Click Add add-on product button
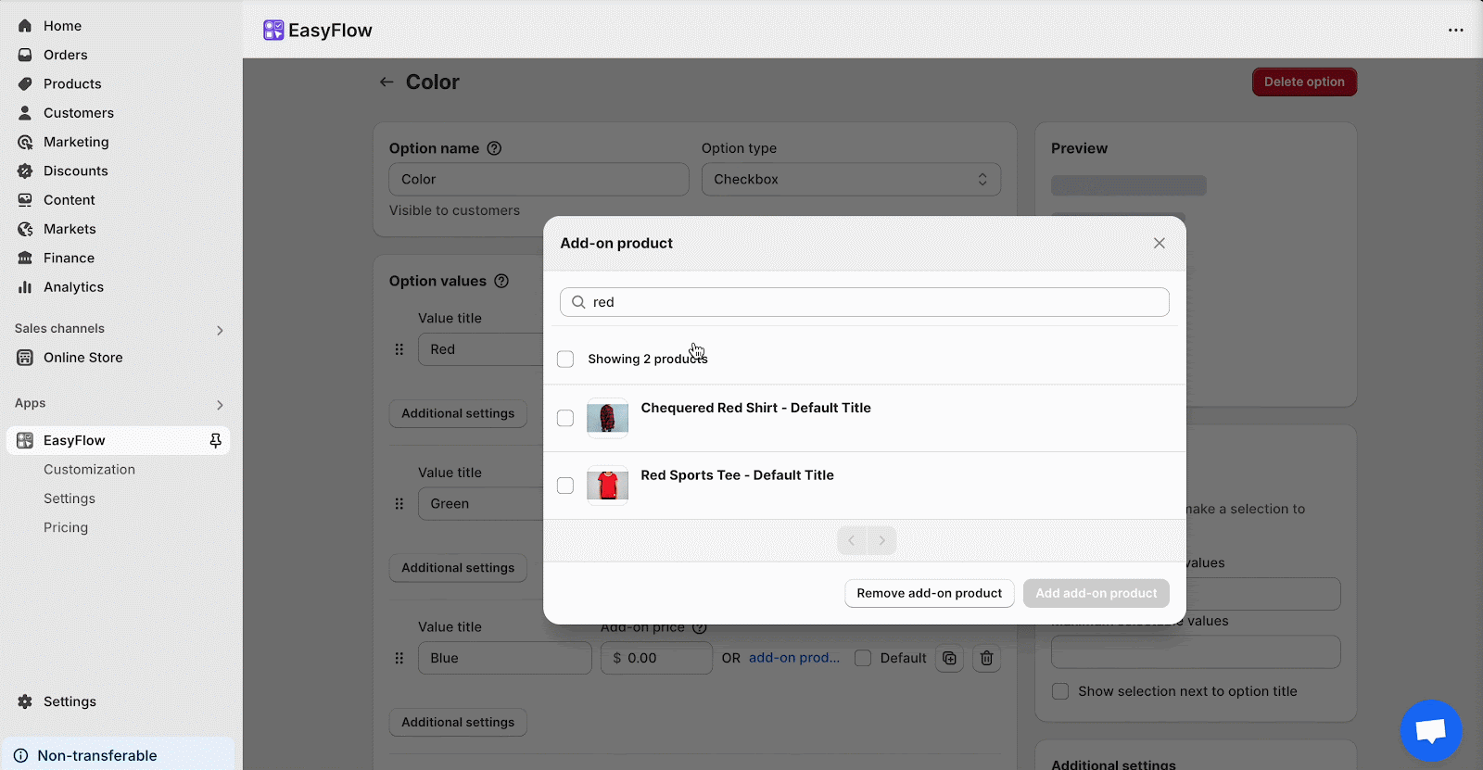Screen dimensions: 1483x770 [1096, 593]
